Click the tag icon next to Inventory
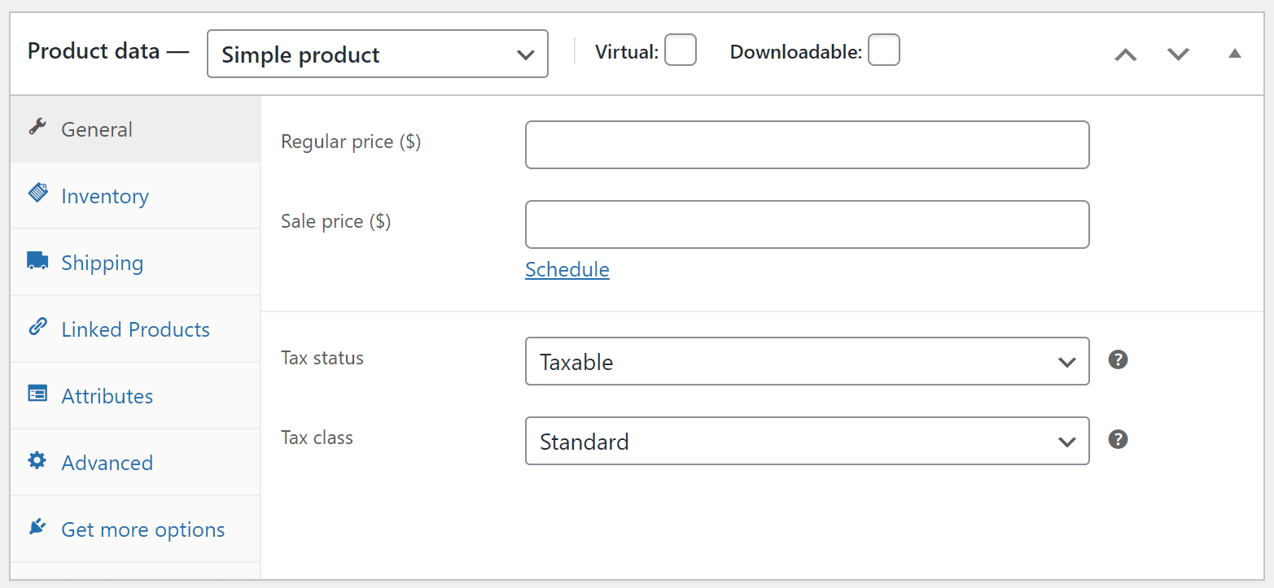This screenshot has height=588, width=1274. tap(36, 193)
